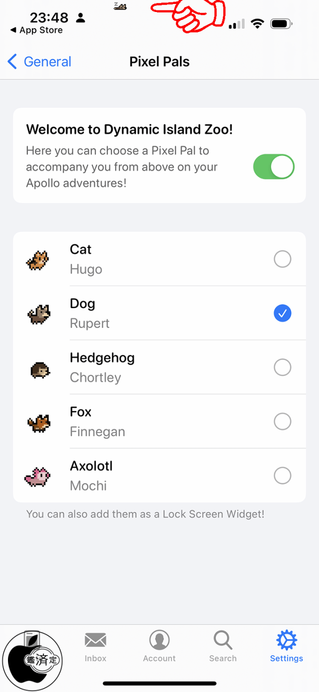Pick the Axolotl Mochi radio option

click(283, 476)
